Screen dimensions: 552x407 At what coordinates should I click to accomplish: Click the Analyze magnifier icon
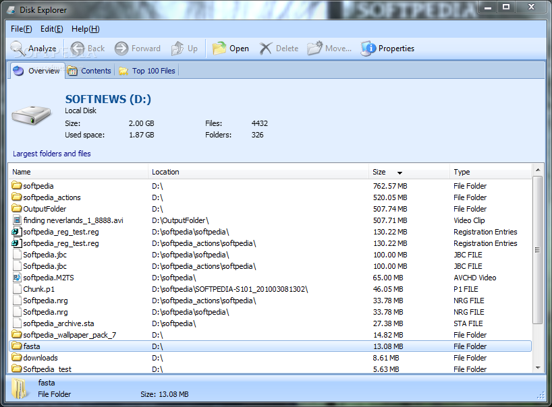18,48
